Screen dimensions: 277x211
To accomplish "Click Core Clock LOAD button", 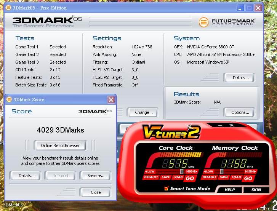I will click(x=178, y=177).
